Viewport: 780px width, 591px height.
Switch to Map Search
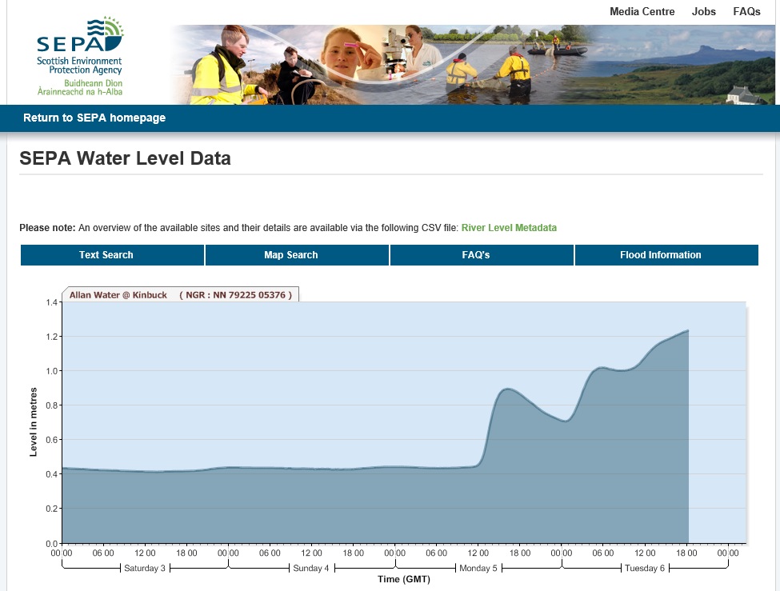pos(291,255)
